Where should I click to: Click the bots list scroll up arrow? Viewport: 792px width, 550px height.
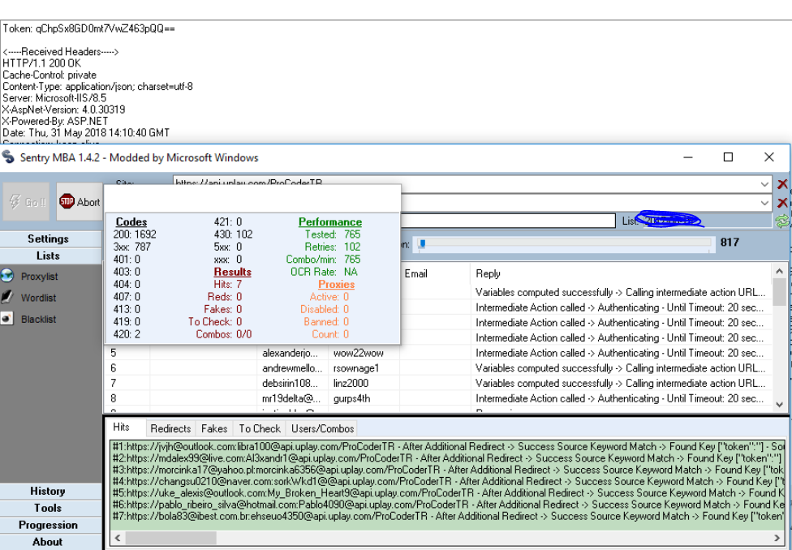click(x=779, y=272)
